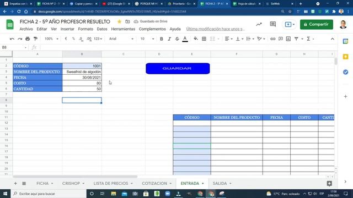Open the all sheets list
The image size is (353, 198).
point(24,183)
